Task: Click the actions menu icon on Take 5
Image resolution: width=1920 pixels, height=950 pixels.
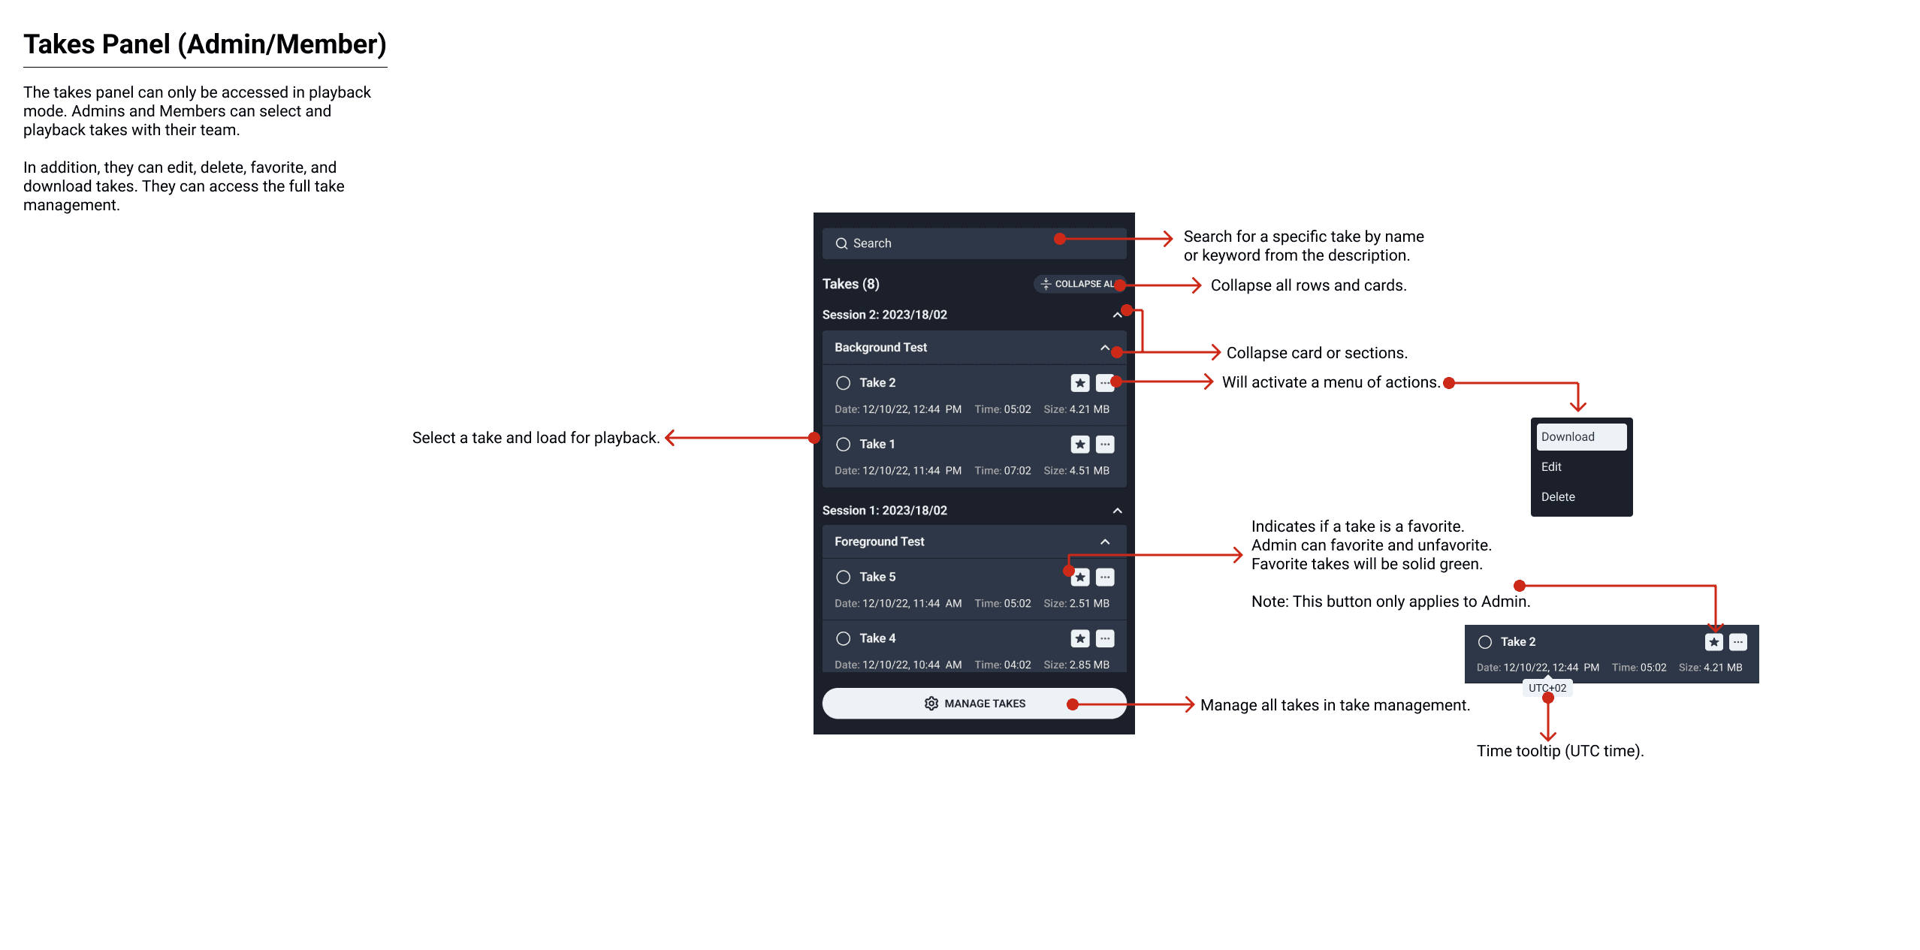Action: click(1103, 575)
